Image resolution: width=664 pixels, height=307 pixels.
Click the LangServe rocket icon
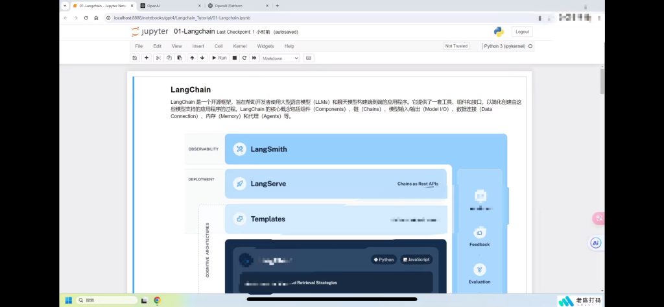coord(240,184)
